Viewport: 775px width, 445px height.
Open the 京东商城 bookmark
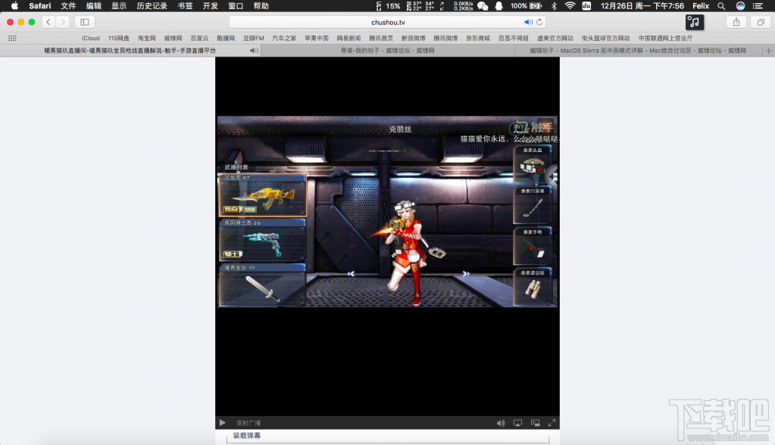477,38
